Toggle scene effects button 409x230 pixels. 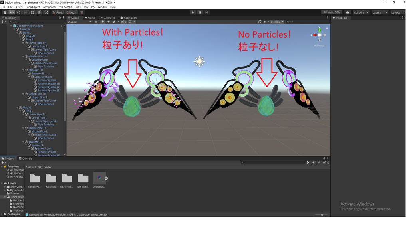114,22
